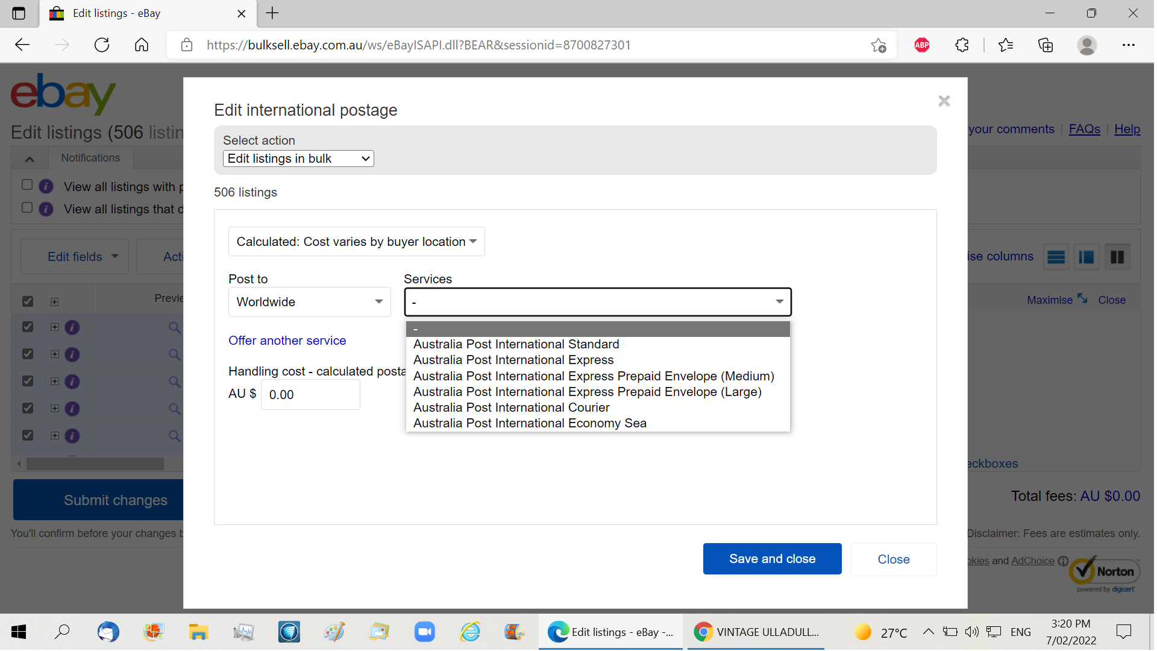The height and width of the screenshot is (651, 1157).
Task: Click Offer another service link
Action: click(x=287, y=341)
